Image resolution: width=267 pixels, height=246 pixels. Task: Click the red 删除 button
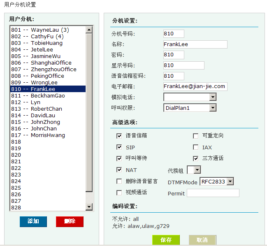coord(70,221)
